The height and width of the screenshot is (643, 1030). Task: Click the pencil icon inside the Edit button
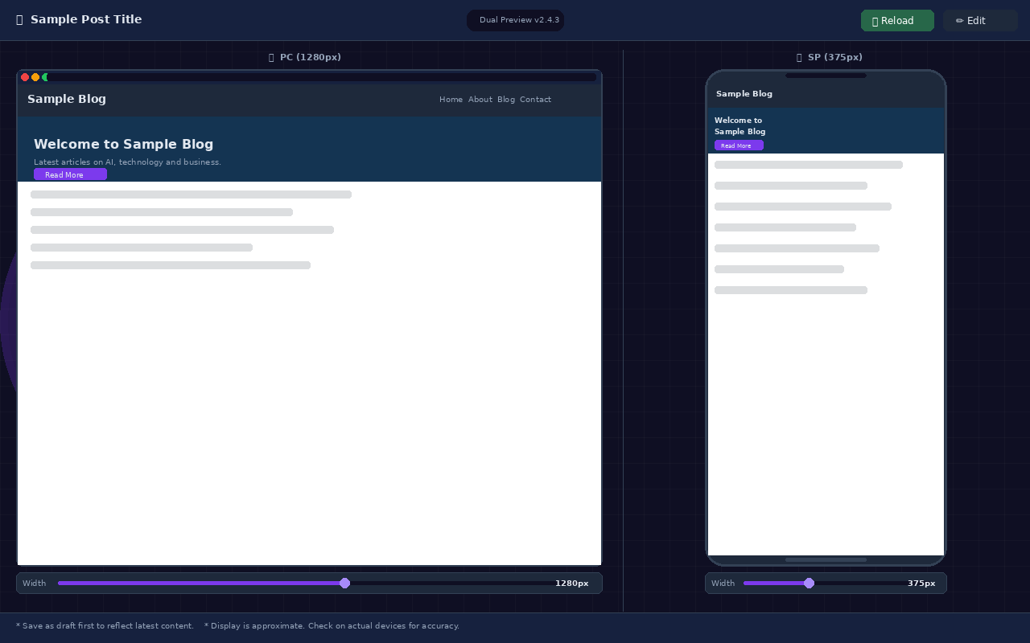[x=960, y=20]
